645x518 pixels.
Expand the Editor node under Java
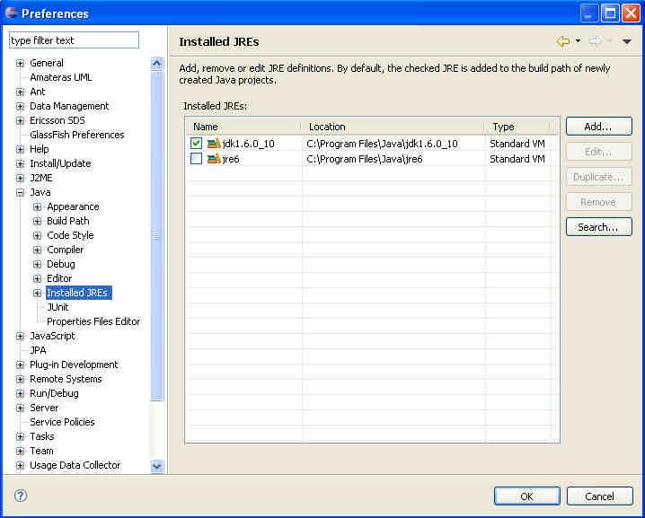(37, 278)
